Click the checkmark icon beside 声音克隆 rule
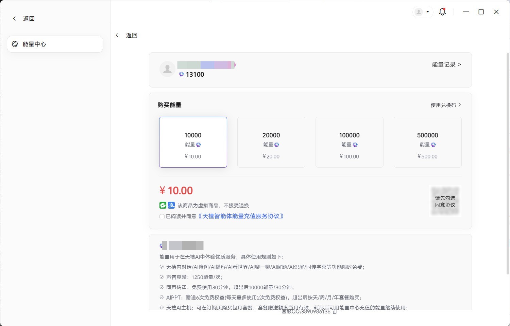The image size is (510, 326). tap(162, 277)
